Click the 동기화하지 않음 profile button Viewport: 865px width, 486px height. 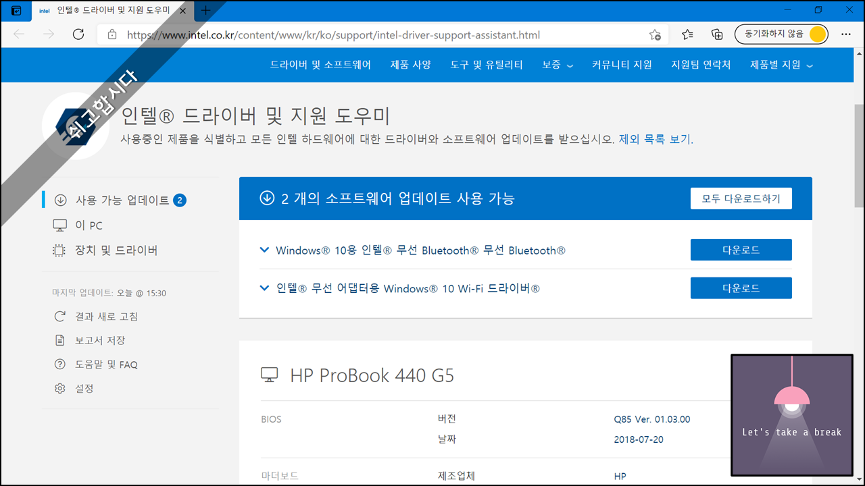(781, 34)
